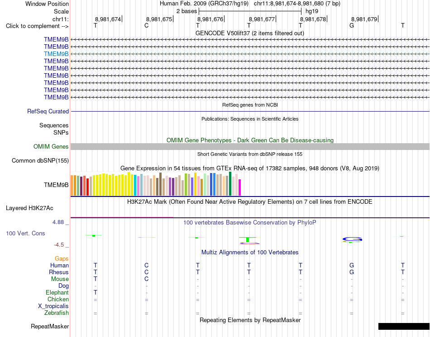
Task: Click the green T logo in the PhyloP track
Action: [x=248, y=239]
